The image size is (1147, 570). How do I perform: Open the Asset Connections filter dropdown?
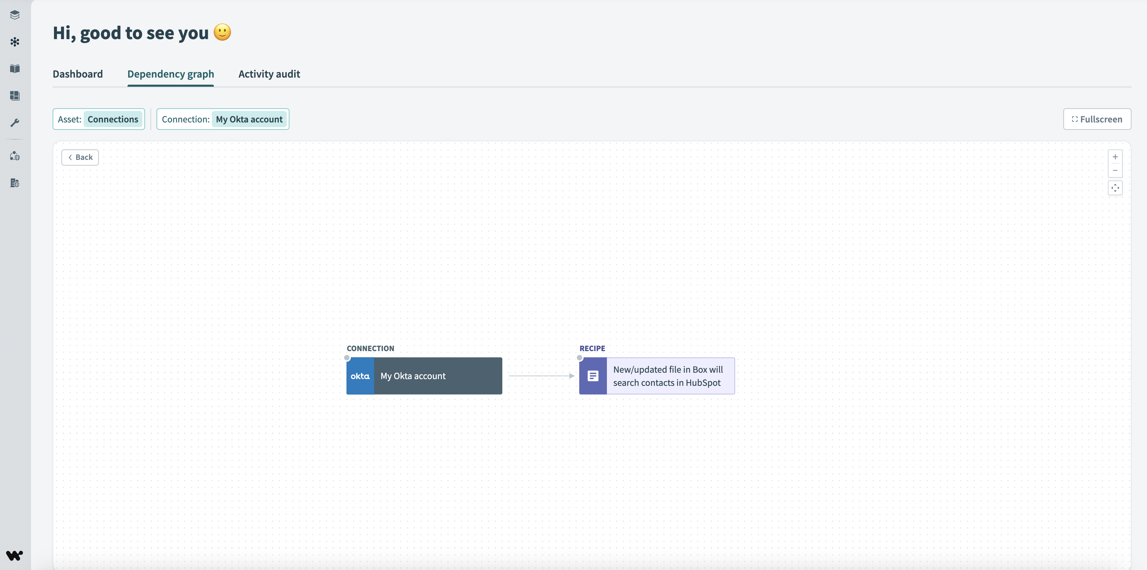click(x=99, y=119)
